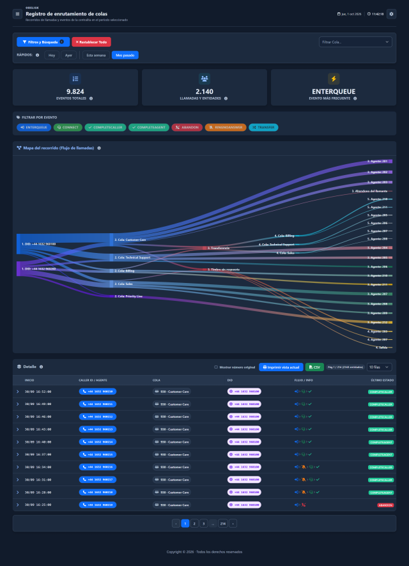This screenshot has width=409, height=566.
Task: Click caller ID +44 1632 960210
Action: [98, 392]
